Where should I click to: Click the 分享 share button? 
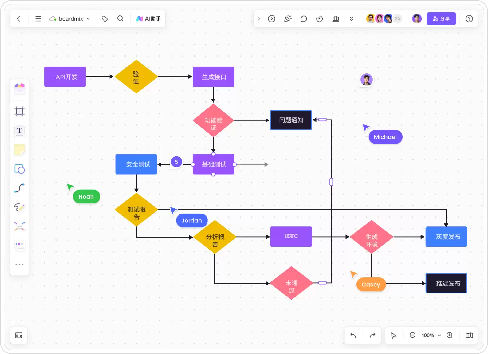441,19
